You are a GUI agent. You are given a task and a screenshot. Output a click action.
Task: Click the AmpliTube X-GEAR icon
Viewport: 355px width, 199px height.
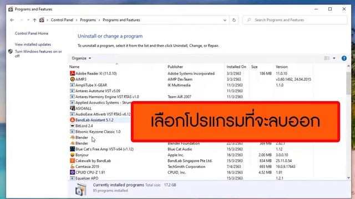pos(72,85)
